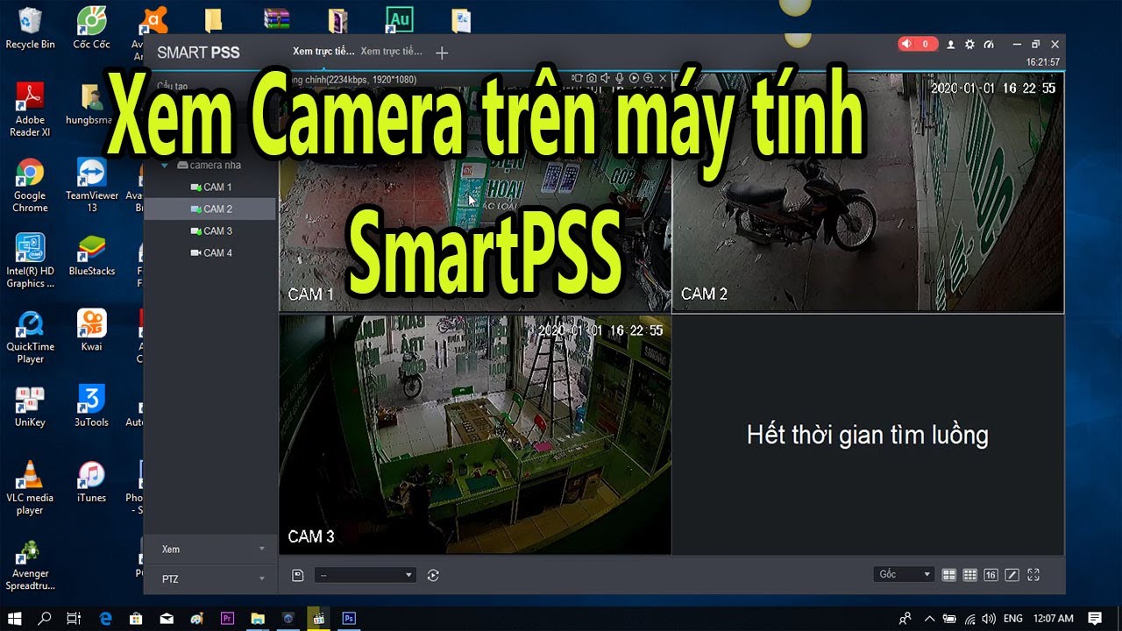The height and width of the screenshot is (631, 1122).
Task: Open Task View on taskbar
Action: tap(74, 618)
